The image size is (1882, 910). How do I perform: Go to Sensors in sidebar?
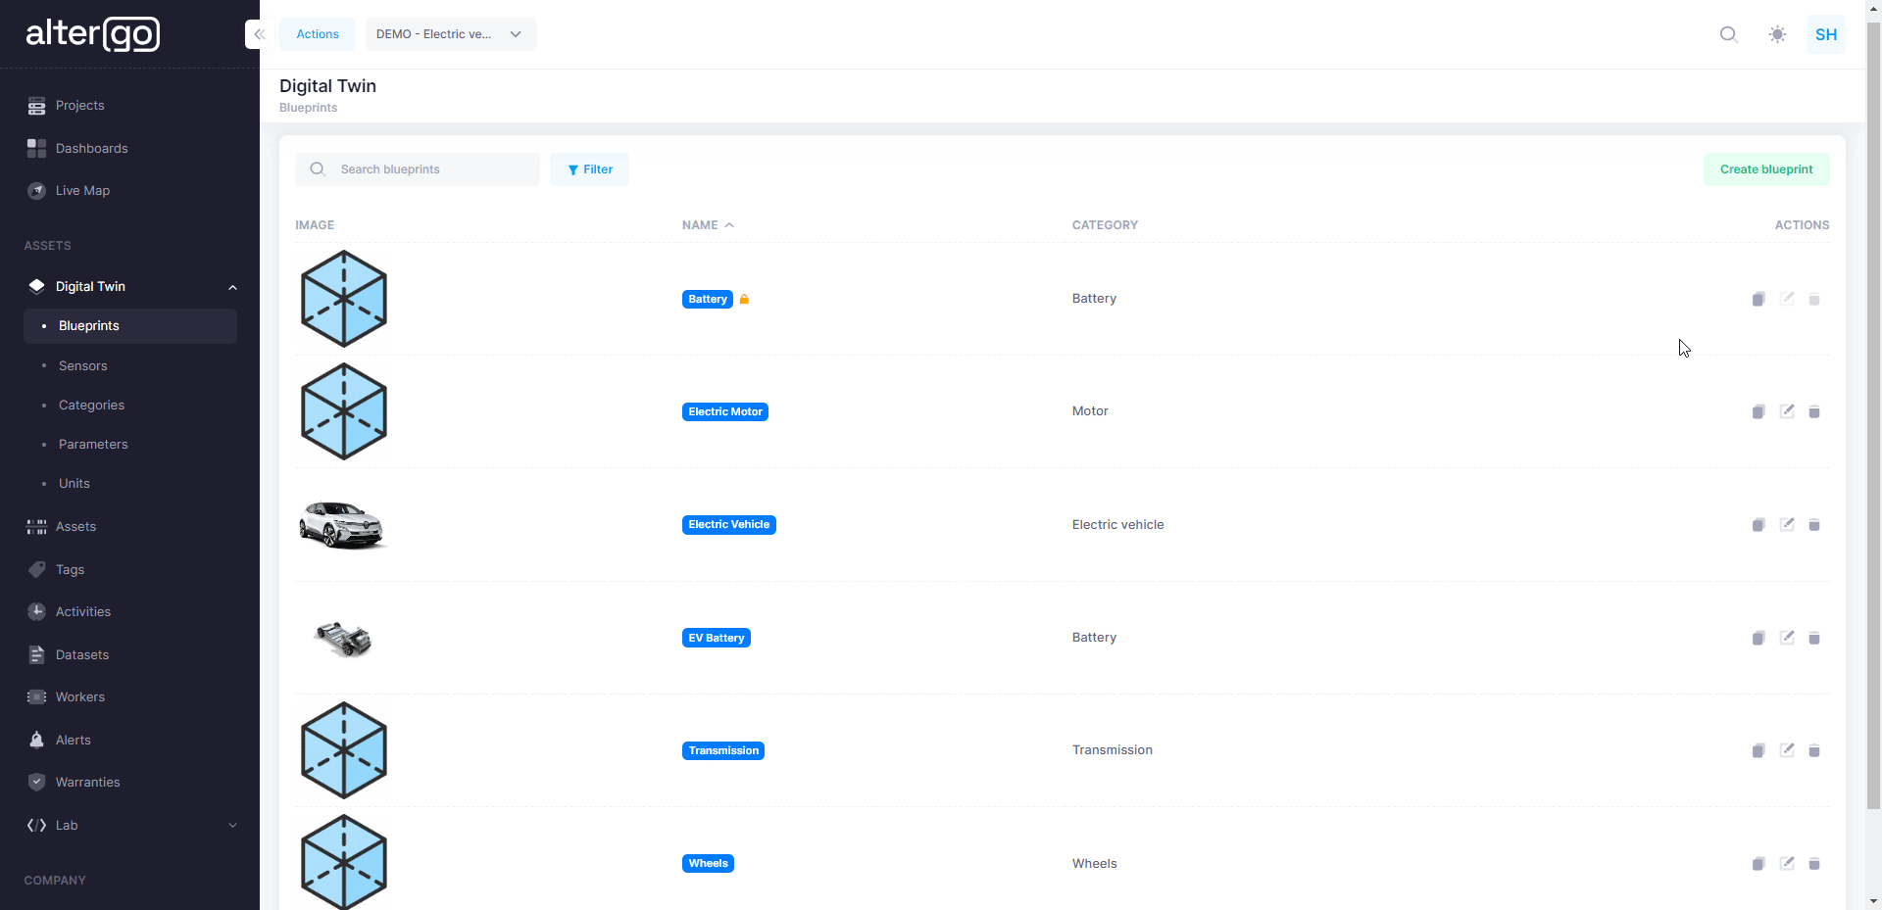[83, 366]
